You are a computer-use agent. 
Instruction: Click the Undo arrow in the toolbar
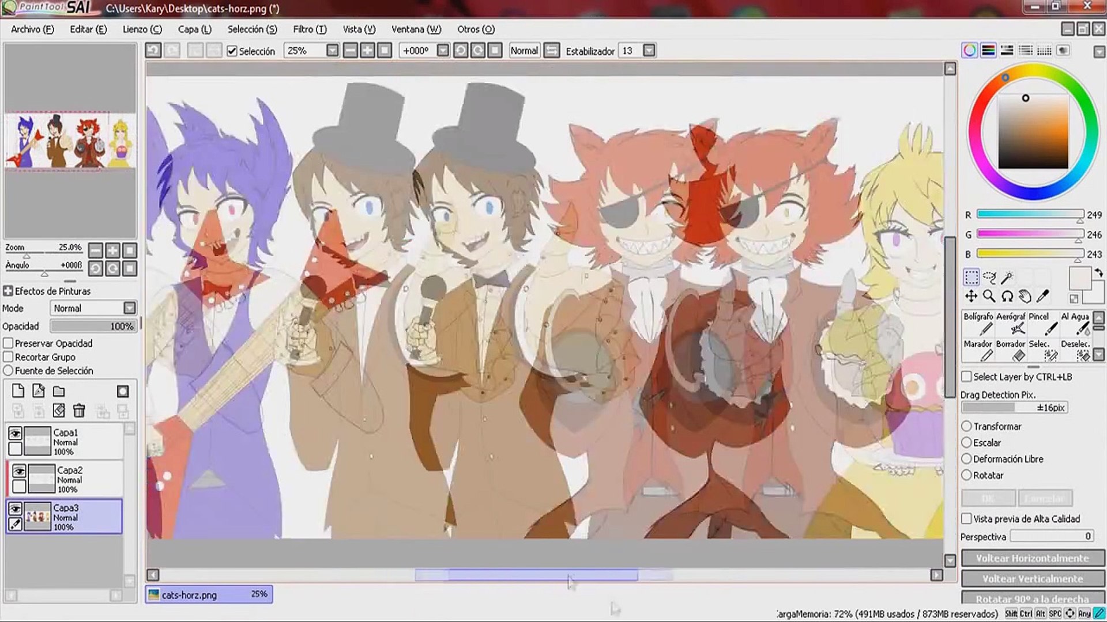click(153, 51)
